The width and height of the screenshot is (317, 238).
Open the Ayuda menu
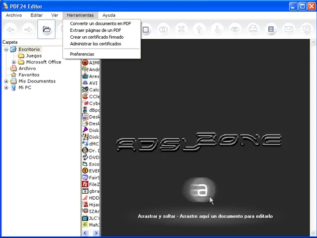pyautogui.click(x=109, y=15)
